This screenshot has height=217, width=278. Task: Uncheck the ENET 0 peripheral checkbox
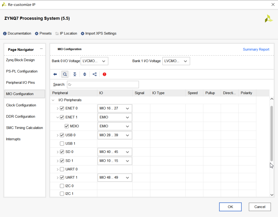click(x=62, y=108)
